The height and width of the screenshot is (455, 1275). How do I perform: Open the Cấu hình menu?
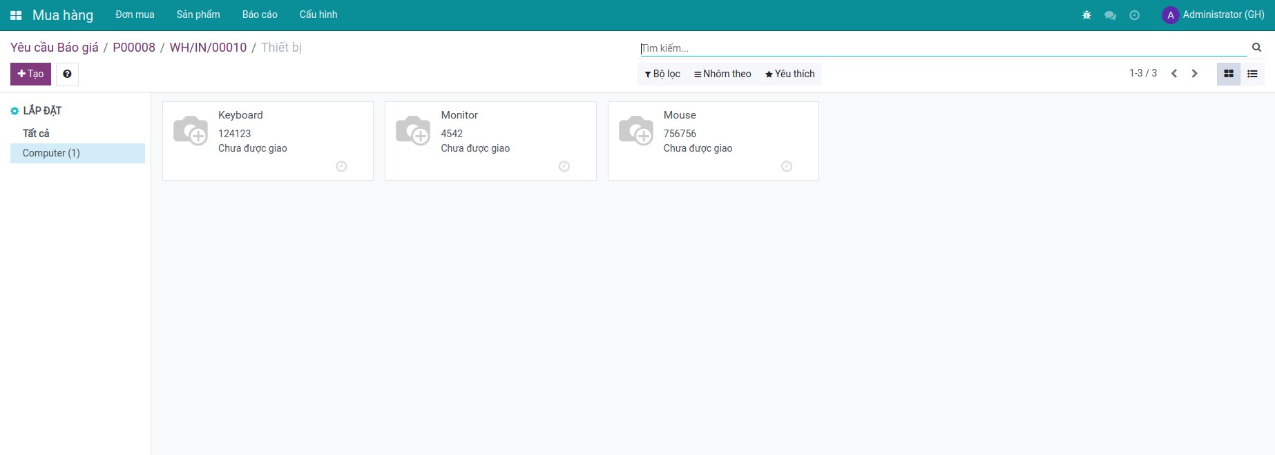click(x=318, y=14)
